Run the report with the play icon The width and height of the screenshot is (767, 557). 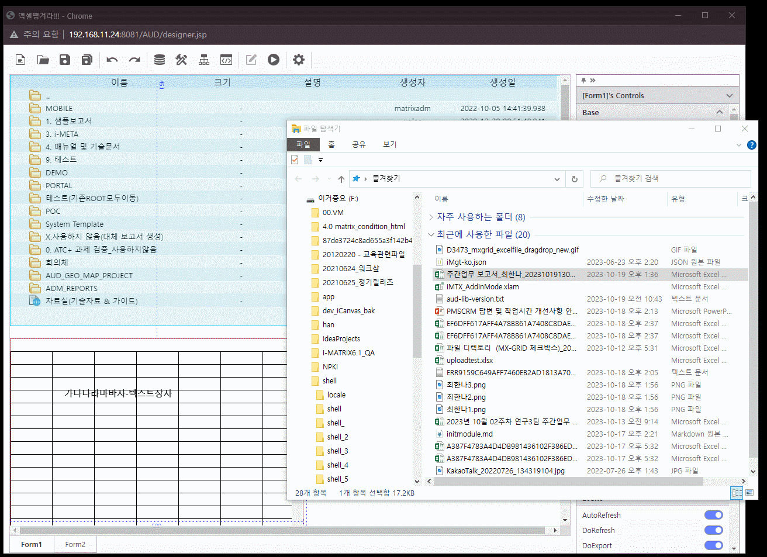pyautogui.click(x=274, y=60)
